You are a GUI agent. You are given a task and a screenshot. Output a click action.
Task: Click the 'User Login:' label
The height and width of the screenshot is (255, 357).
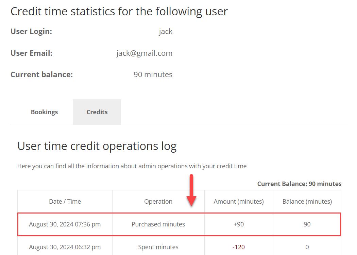31,31
